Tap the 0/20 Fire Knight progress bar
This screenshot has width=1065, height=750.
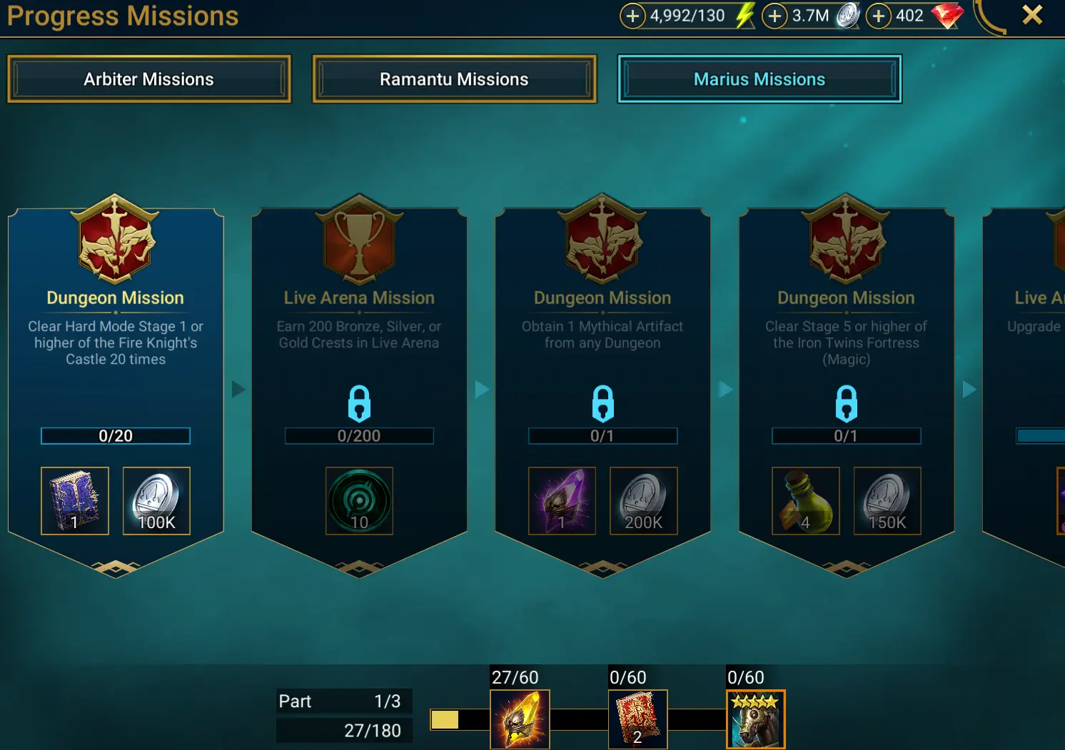[x=116, y=436]
